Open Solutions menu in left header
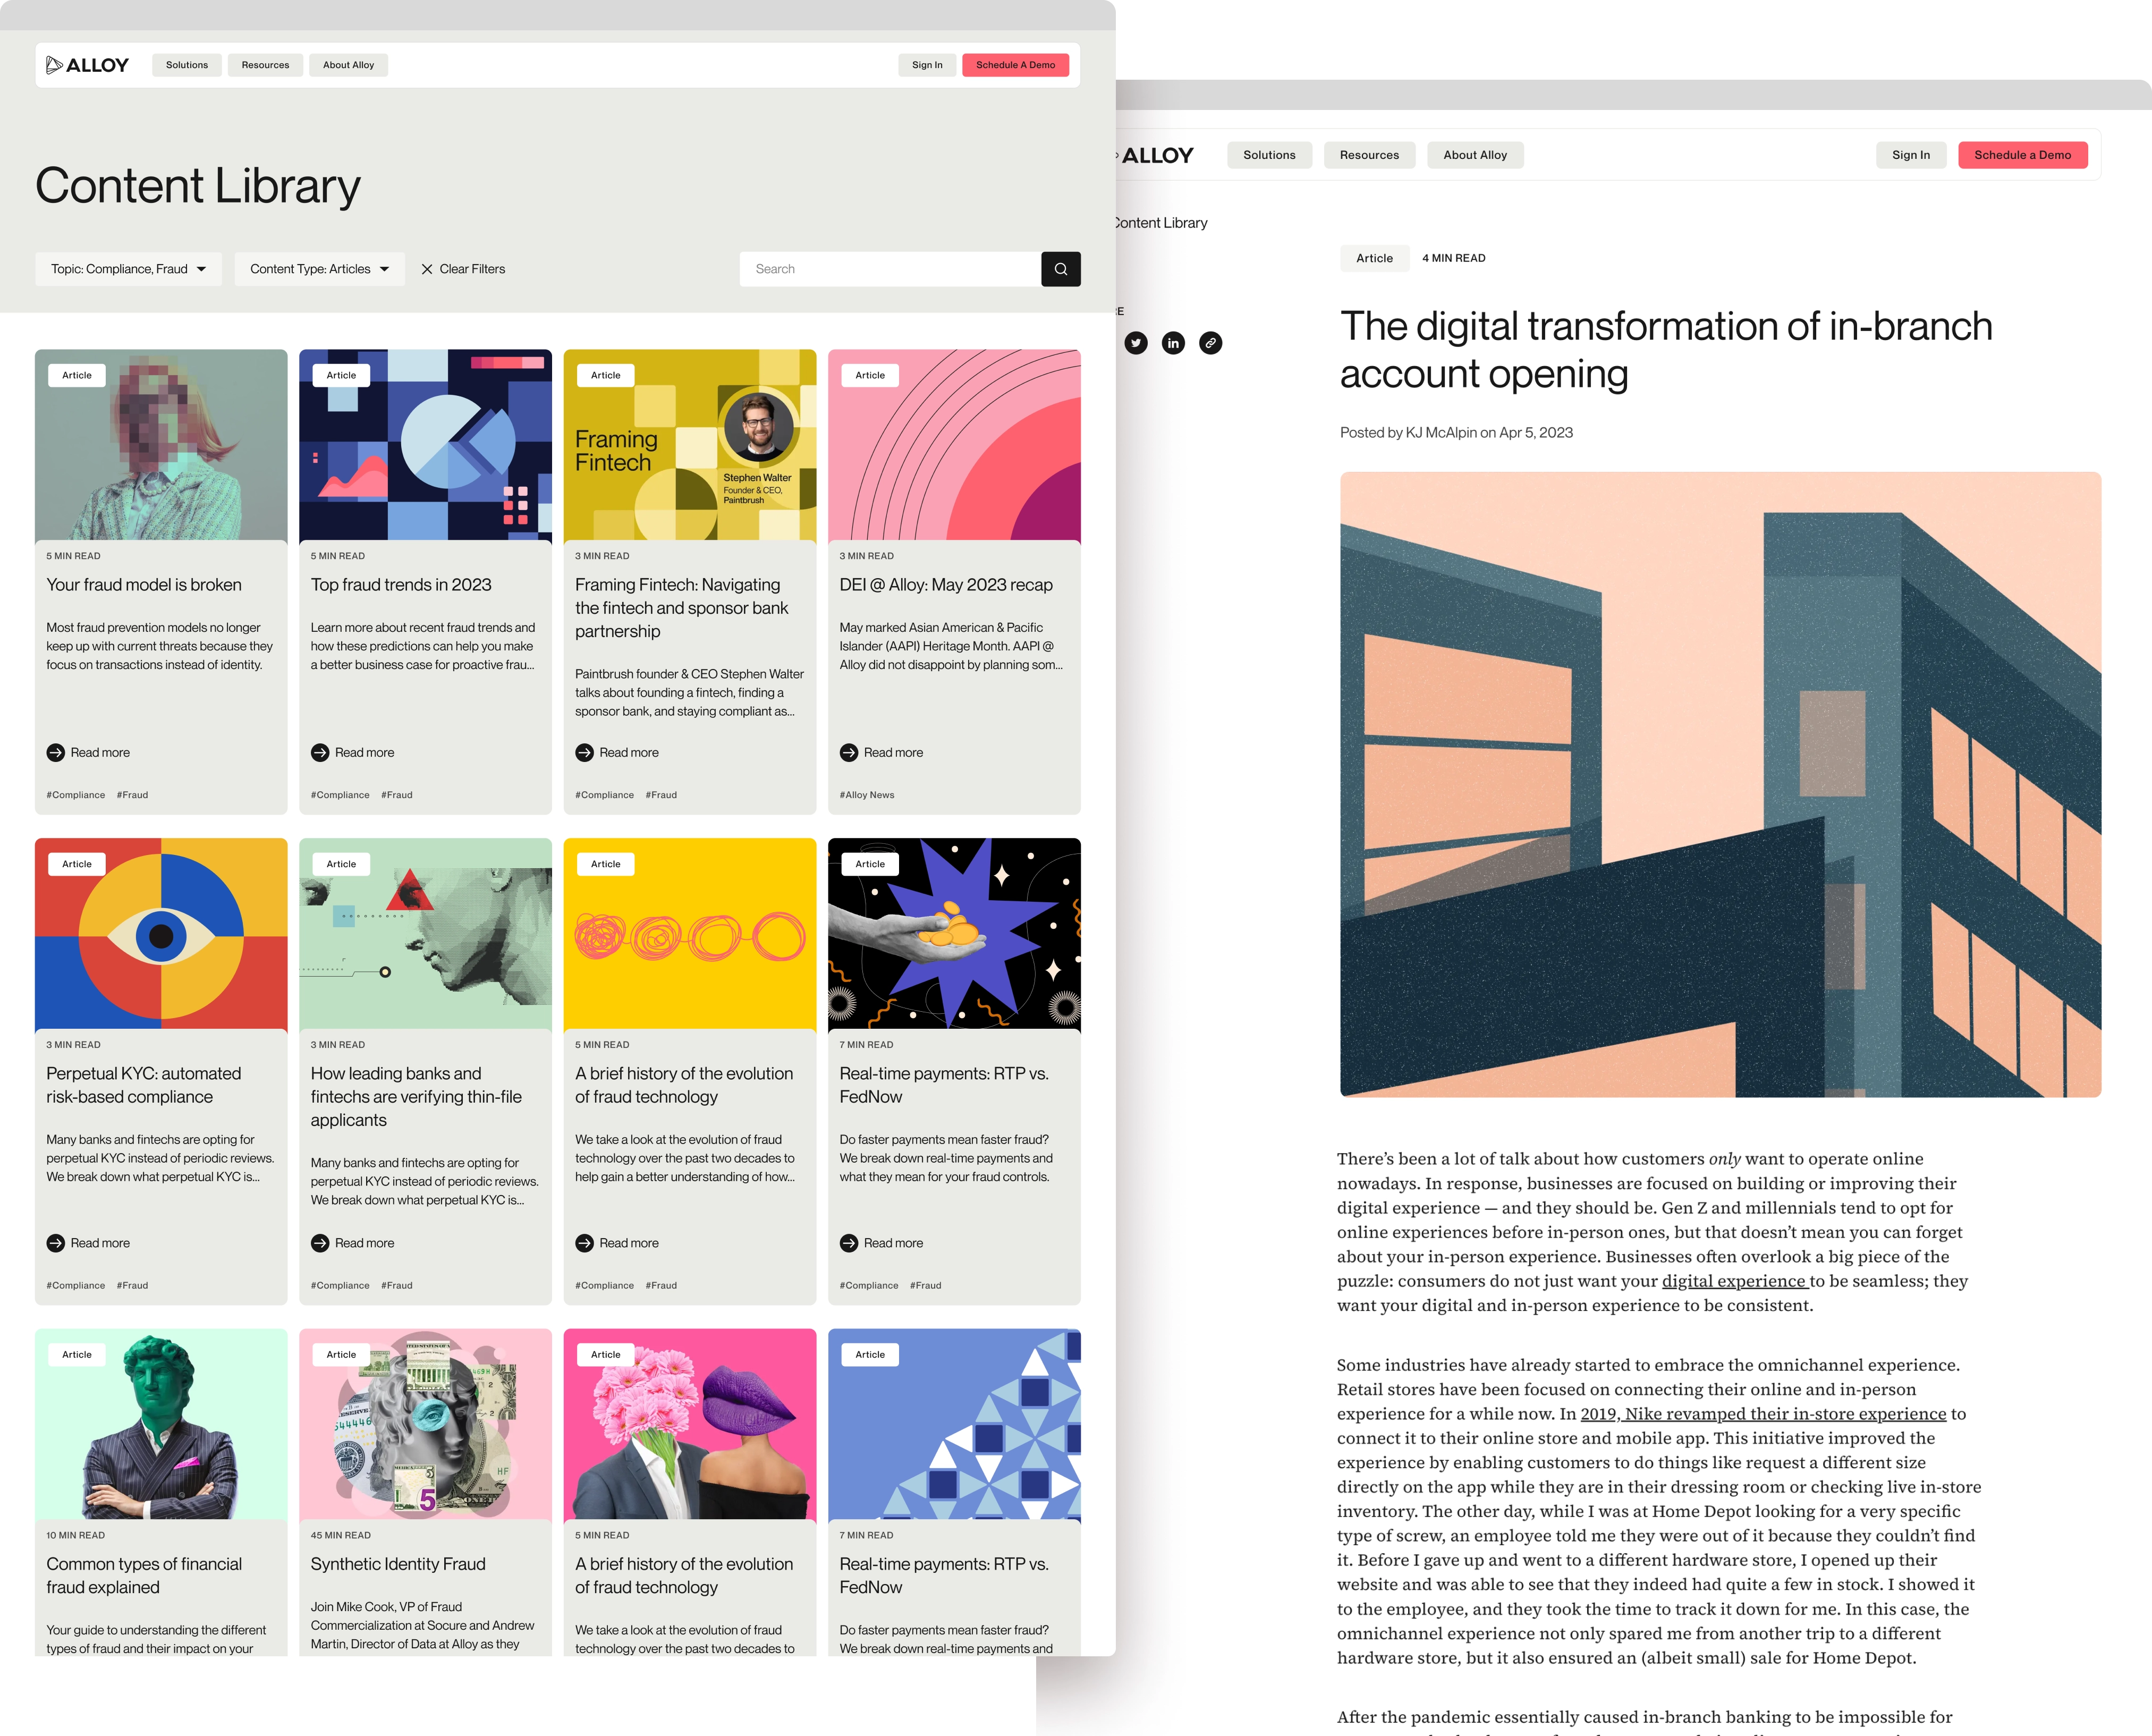 [x=187, y=65]
